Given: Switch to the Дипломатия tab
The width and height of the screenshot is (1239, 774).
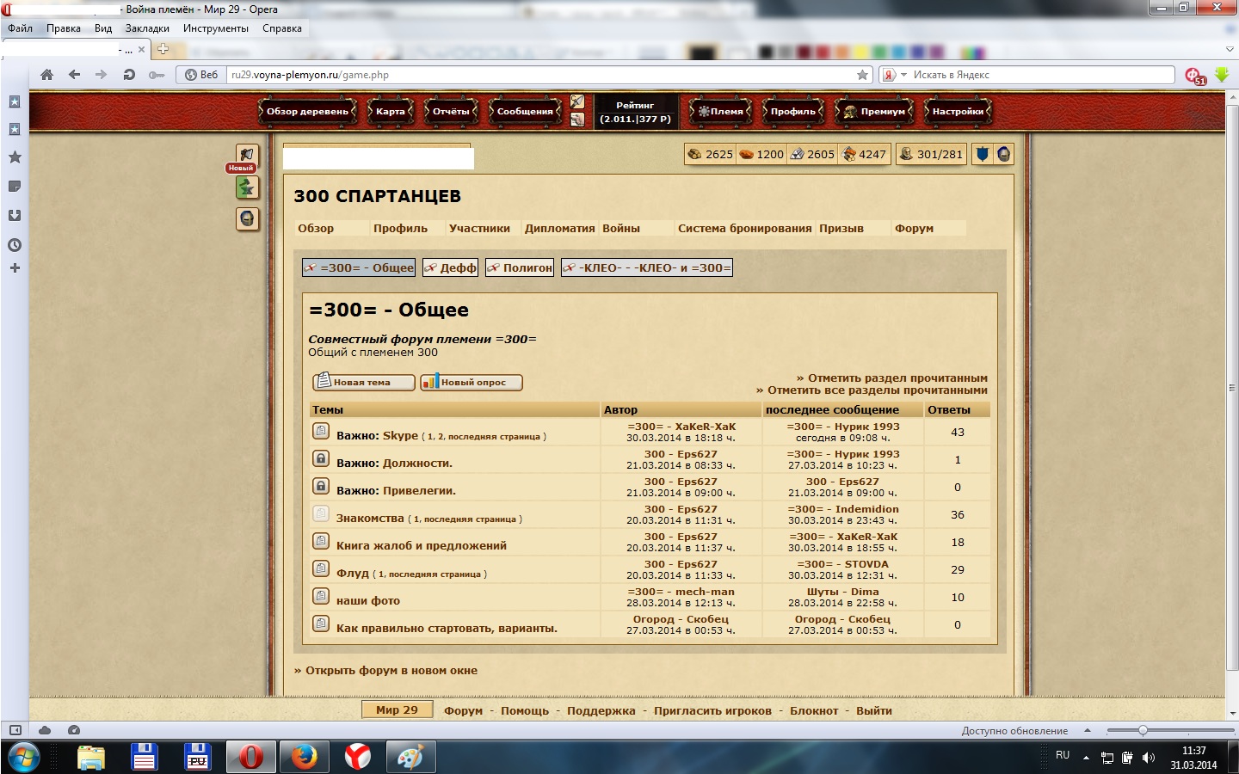Looking at the screenshot, I should (x=559, y=228).
